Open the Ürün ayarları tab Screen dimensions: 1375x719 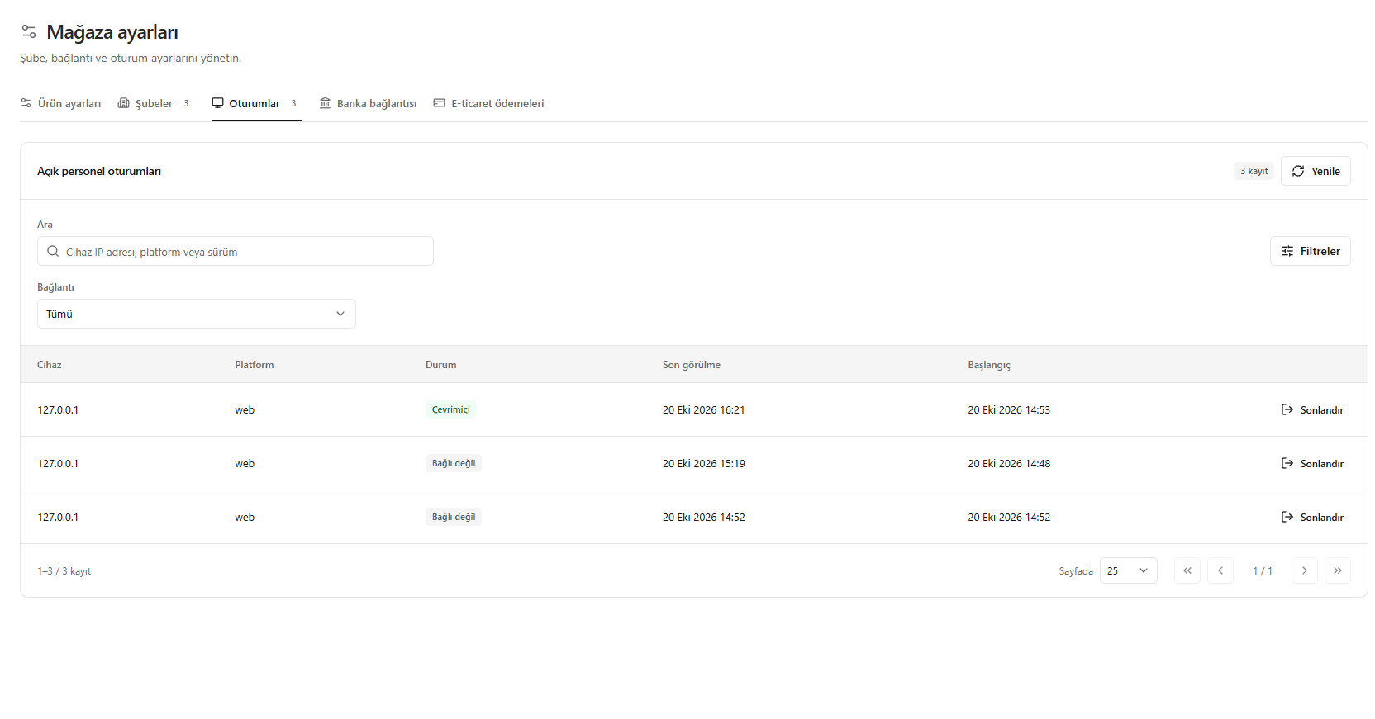point(61,103)
